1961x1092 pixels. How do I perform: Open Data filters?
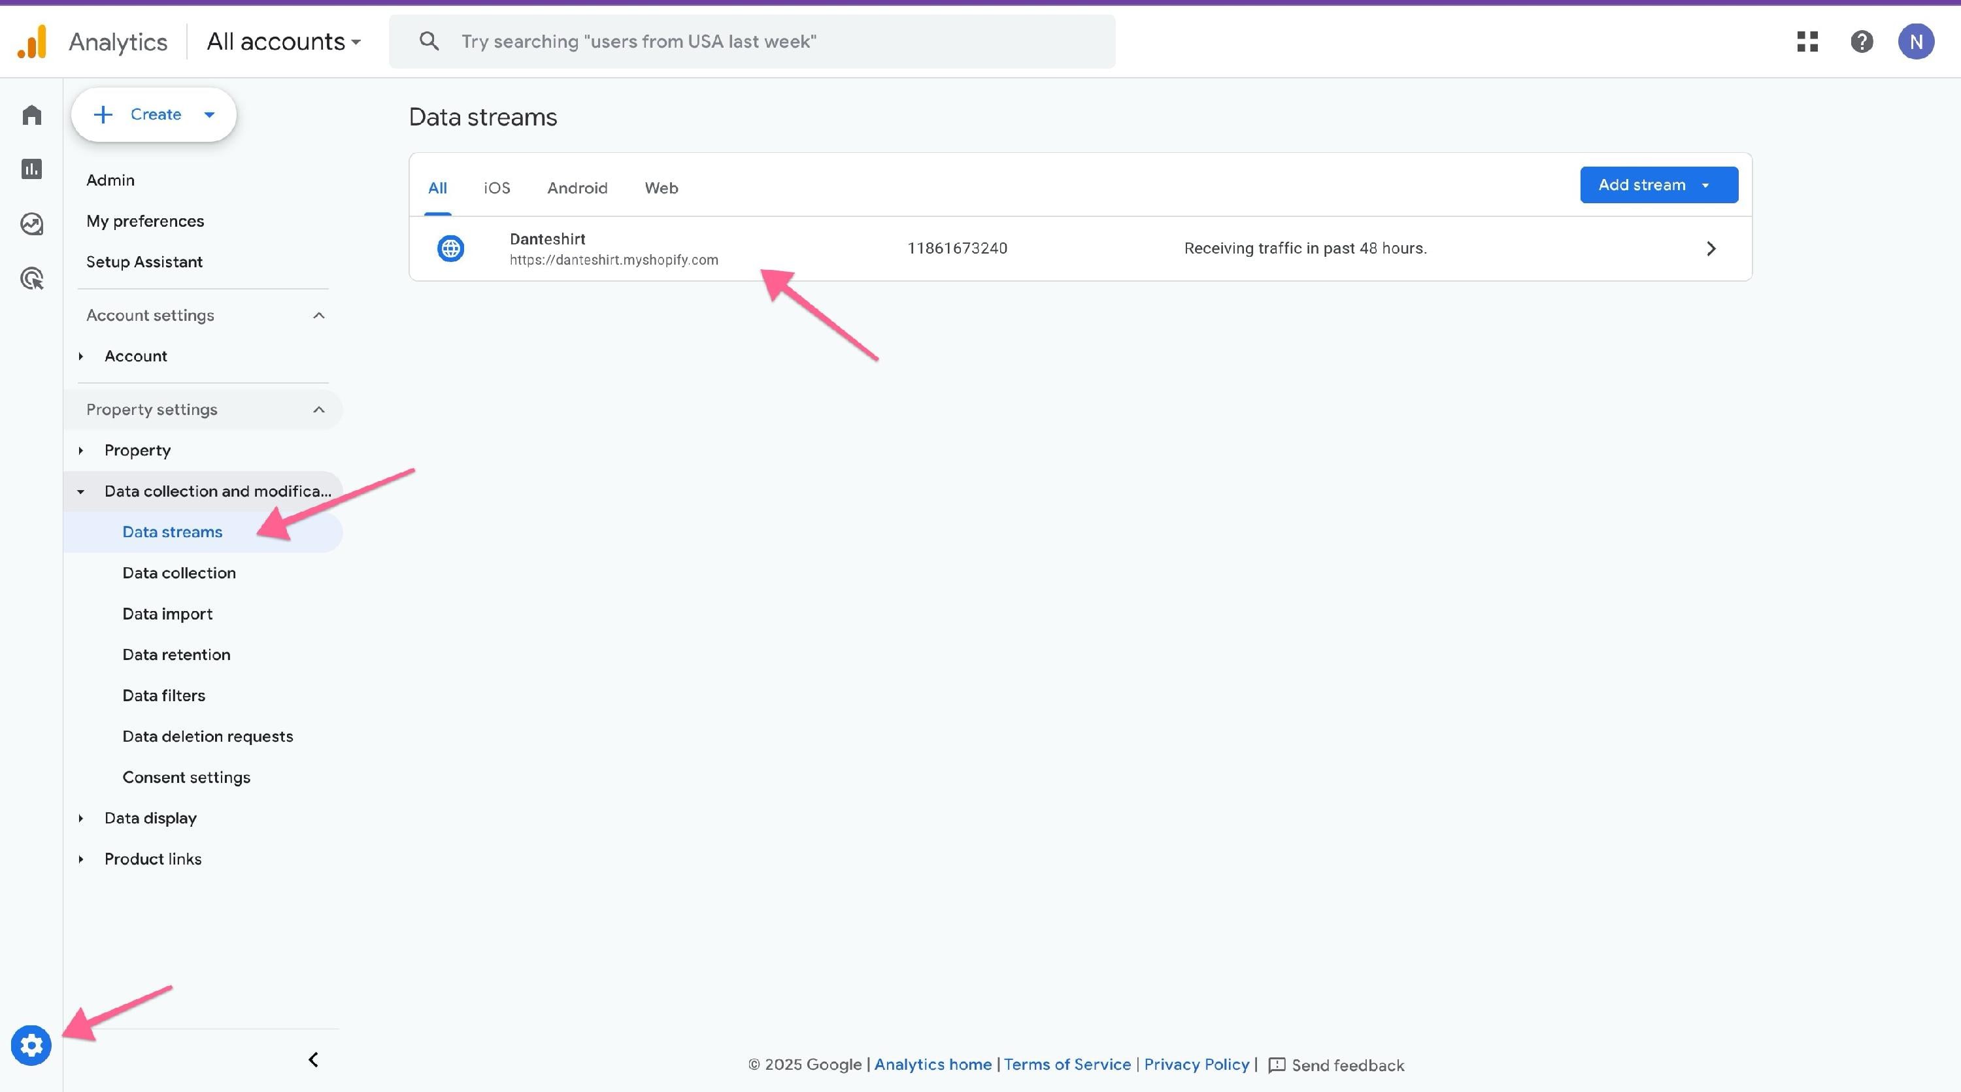(163, 695)
